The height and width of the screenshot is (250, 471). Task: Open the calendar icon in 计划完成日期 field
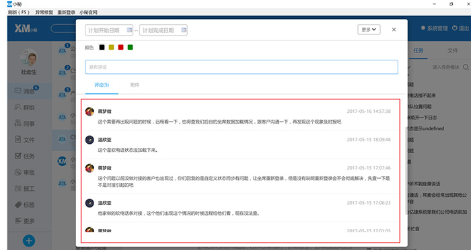tap(184, 30)
